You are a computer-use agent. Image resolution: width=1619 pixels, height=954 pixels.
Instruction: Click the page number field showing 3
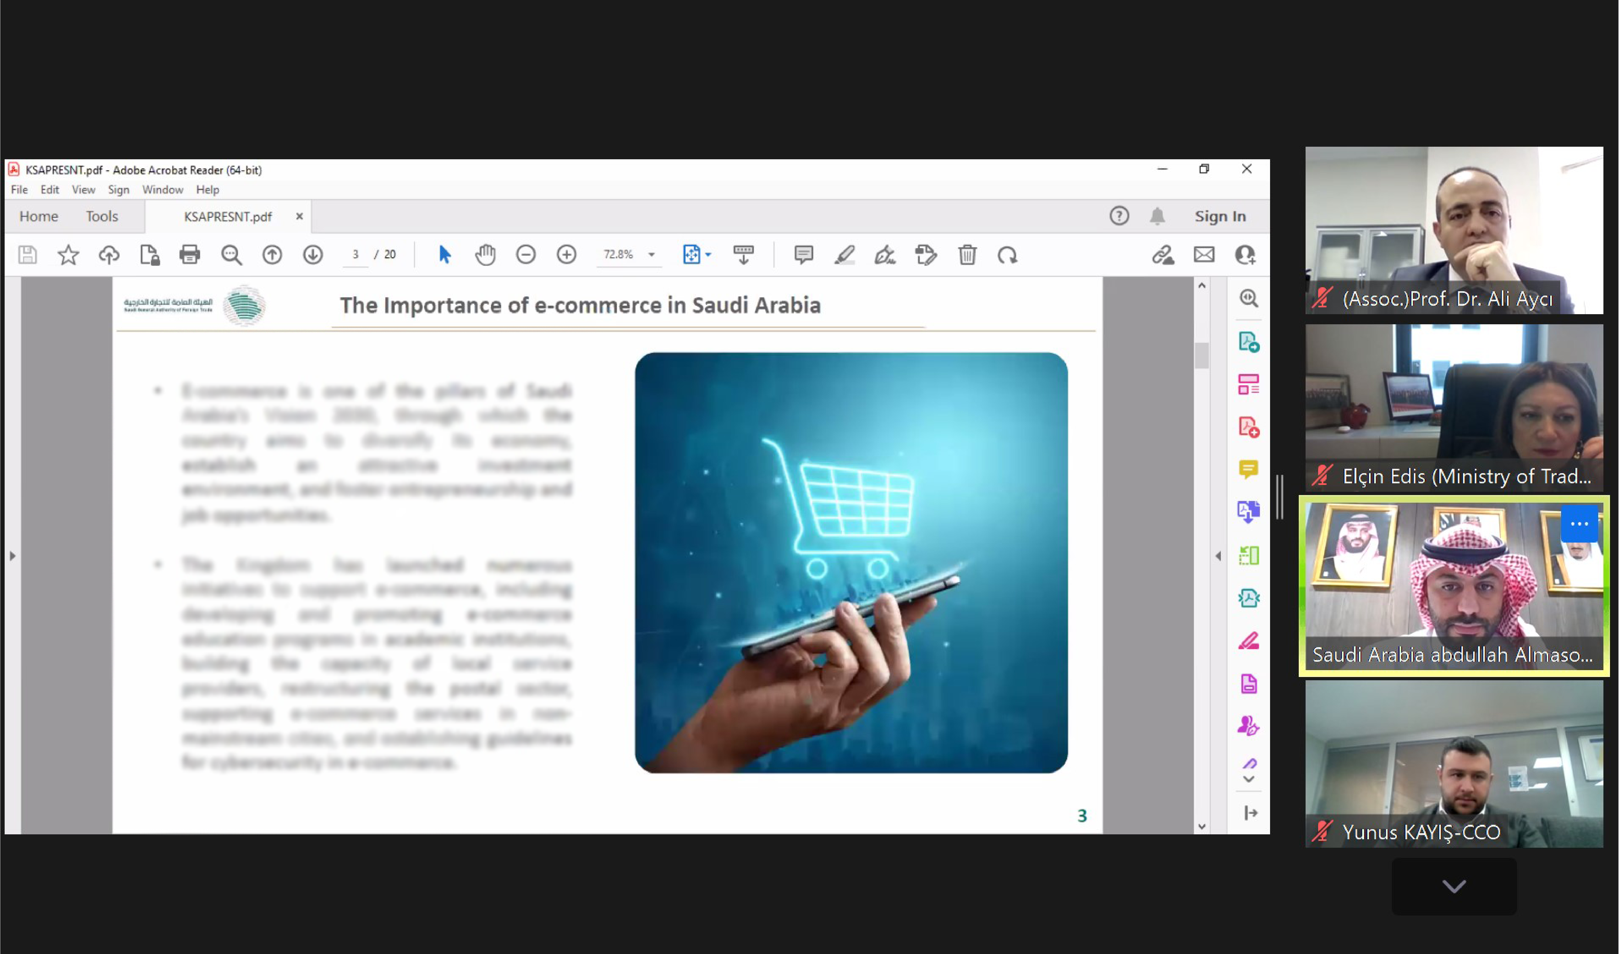tap(355, 255)
